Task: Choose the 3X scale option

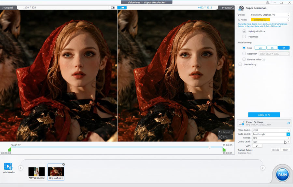Action: 272,48
